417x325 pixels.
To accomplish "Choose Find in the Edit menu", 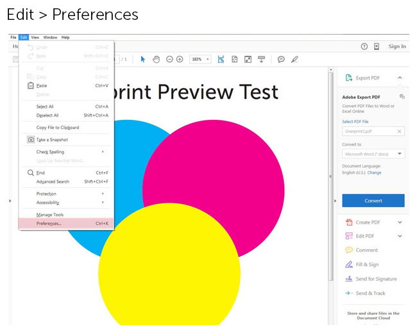I will pyautogui.click(x=66, y=172).
